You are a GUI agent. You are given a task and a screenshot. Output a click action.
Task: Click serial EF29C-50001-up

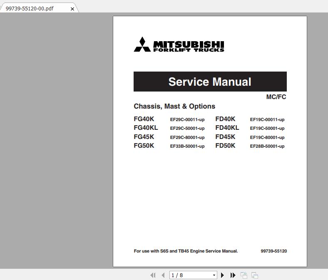tap(187, 129)
